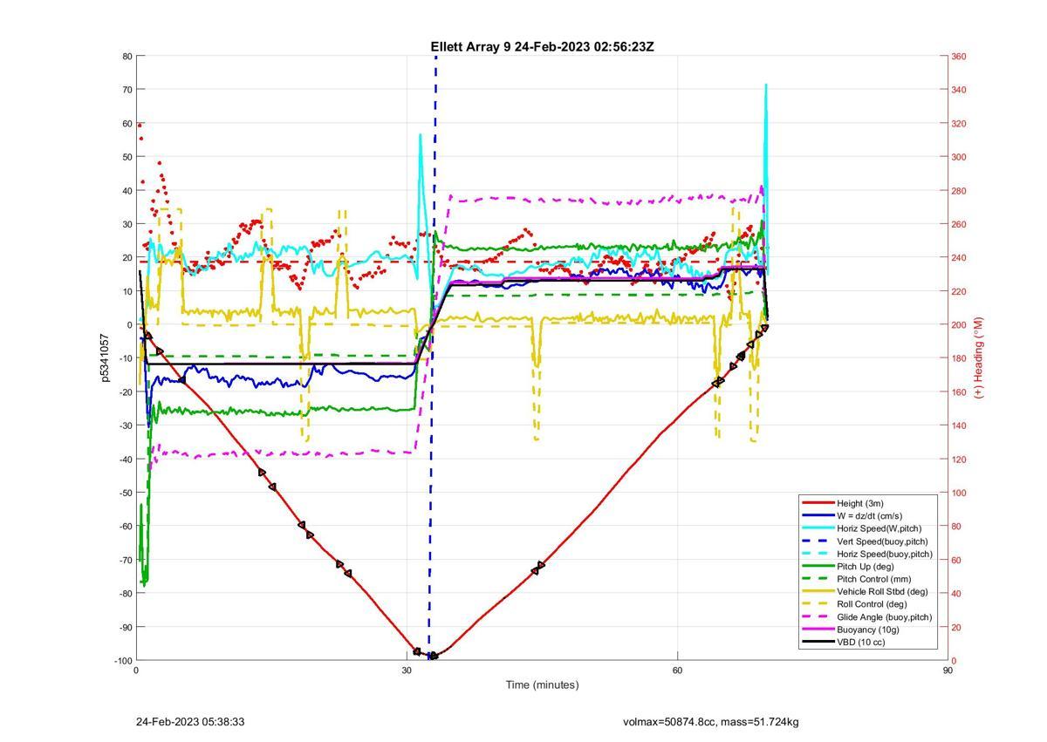Click the '30' tick on the left axis
This screenshot has height=742, width=1047.
[127, 224]
